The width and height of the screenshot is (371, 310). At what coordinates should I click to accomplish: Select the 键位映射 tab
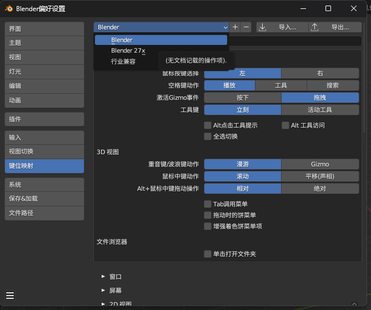[44, 166]
